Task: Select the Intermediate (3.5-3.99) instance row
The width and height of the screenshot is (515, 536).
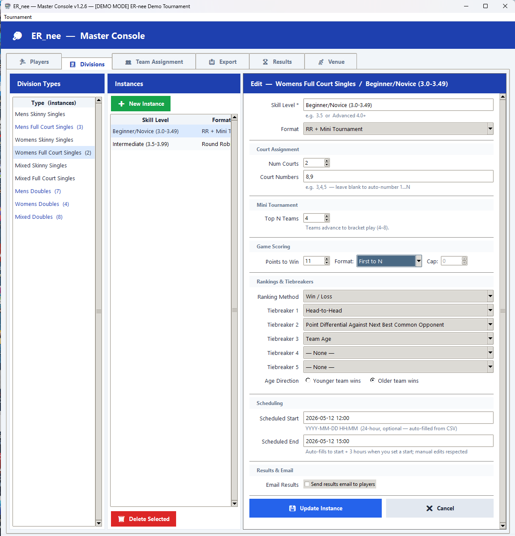Action: coord(171,144)
